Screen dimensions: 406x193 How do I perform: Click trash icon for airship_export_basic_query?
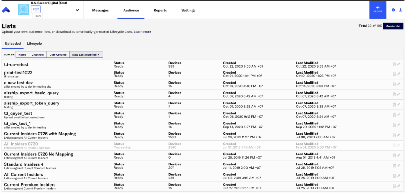(x=394, y=94)
